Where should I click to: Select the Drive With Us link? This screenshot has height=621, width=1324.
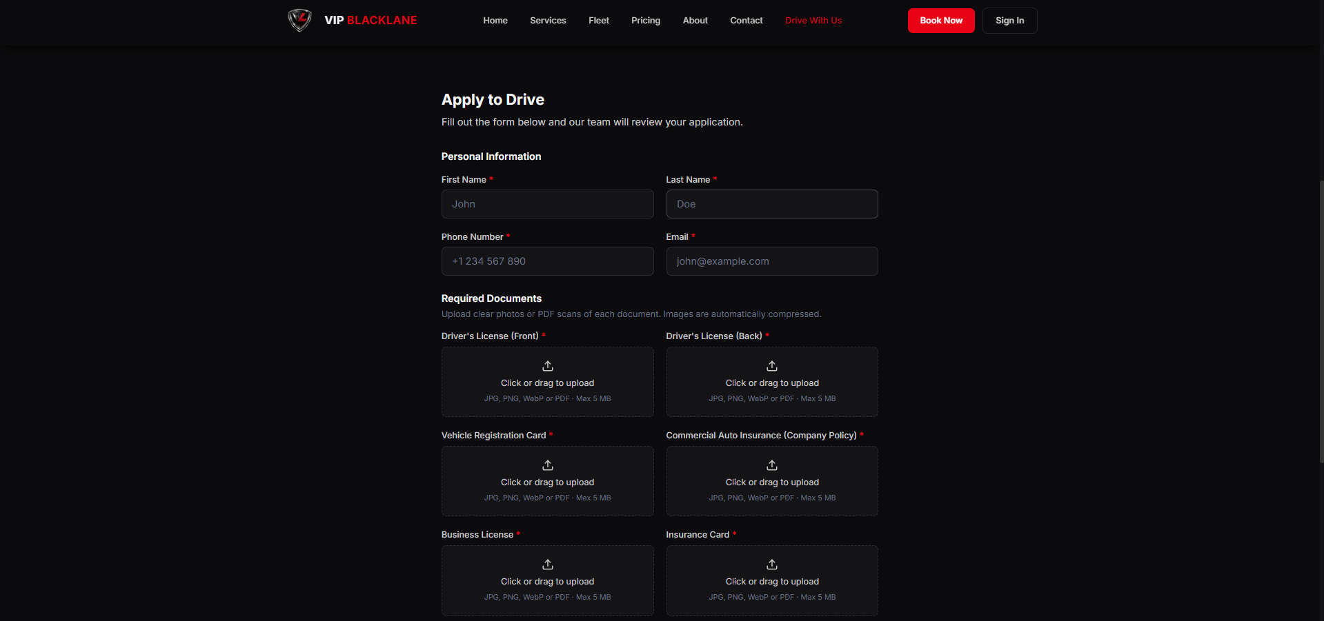pyautogui.click(x=813, y=21)
